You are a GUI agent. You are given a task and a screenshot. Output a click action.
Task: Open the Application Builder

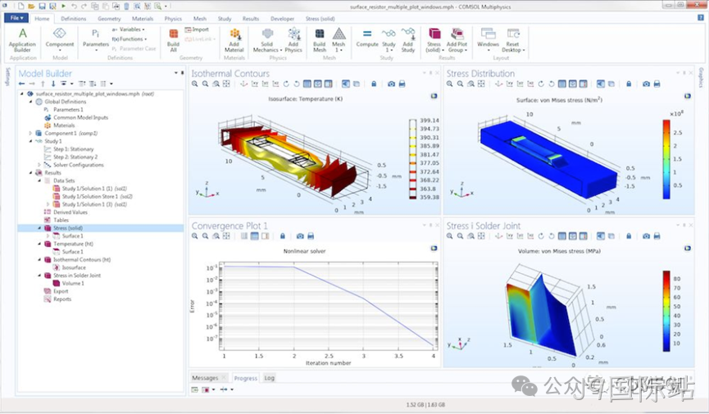[x=22, y=40]
